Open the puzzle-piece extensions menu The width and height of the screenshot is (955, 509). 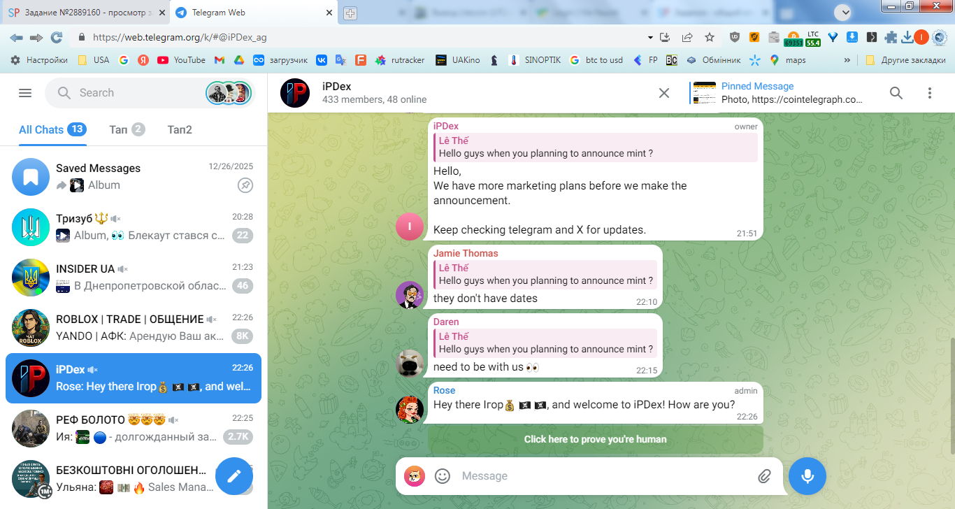[891, 38]
